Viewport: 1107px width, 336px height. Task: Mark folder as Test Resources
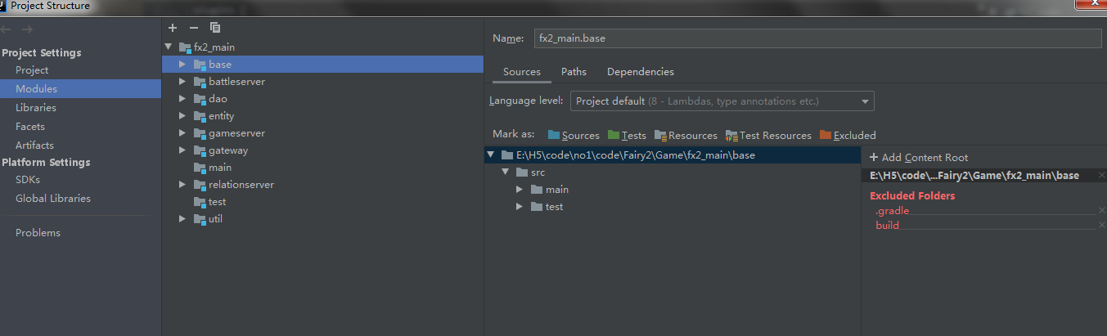click(768, 136)
